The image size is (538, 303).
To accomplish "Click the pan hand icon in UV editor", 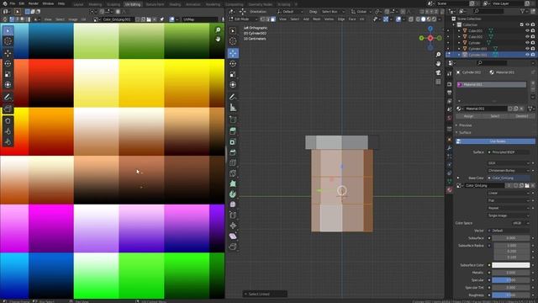I will pos(218,40).
